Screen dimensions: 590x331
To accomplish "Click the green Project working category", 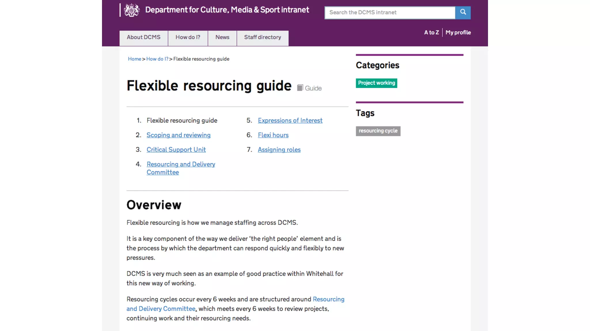I will point(376,83).
